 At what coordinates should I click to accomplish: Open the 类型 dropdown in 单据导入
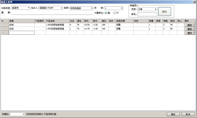pos(156,9)
